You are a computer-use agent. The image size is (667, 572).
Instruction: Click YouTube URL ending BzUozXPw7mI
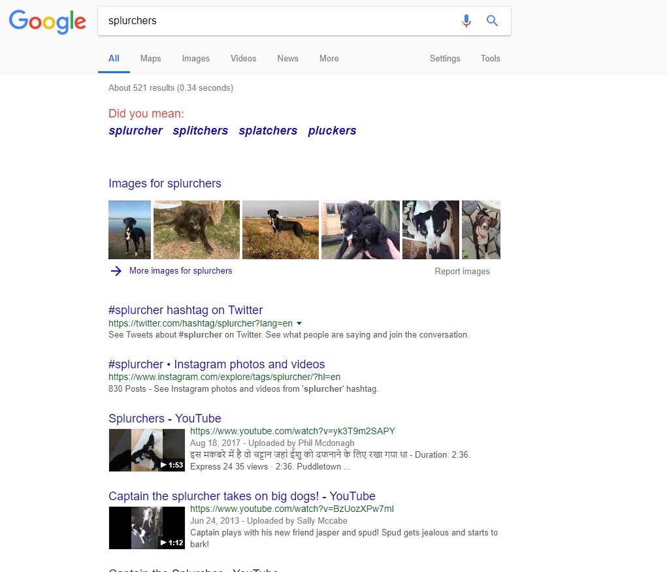[x=292, y=509]
